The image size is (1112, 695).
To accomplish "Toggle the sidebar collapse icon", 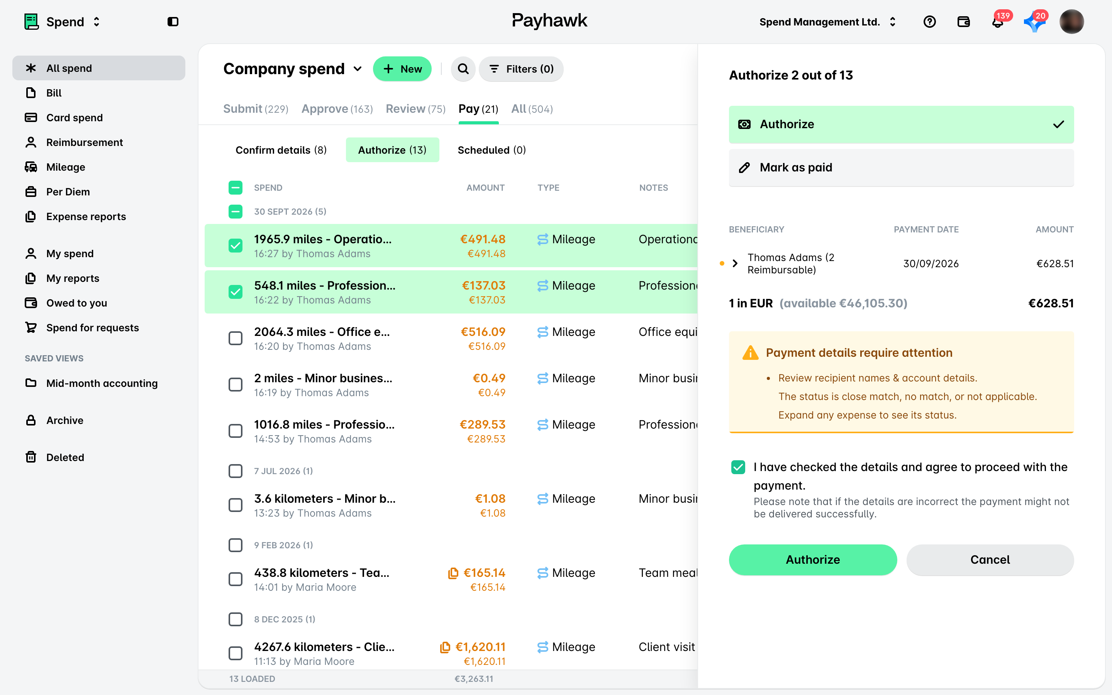I will [x=173, y=22].
